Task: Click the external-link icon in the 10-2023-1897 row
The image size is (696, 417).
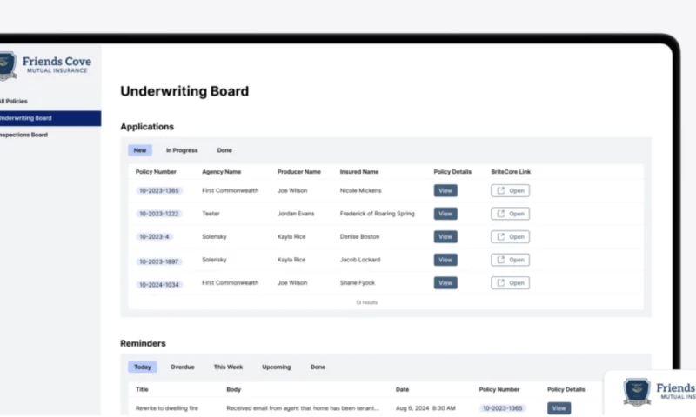Action: point(501,260)
